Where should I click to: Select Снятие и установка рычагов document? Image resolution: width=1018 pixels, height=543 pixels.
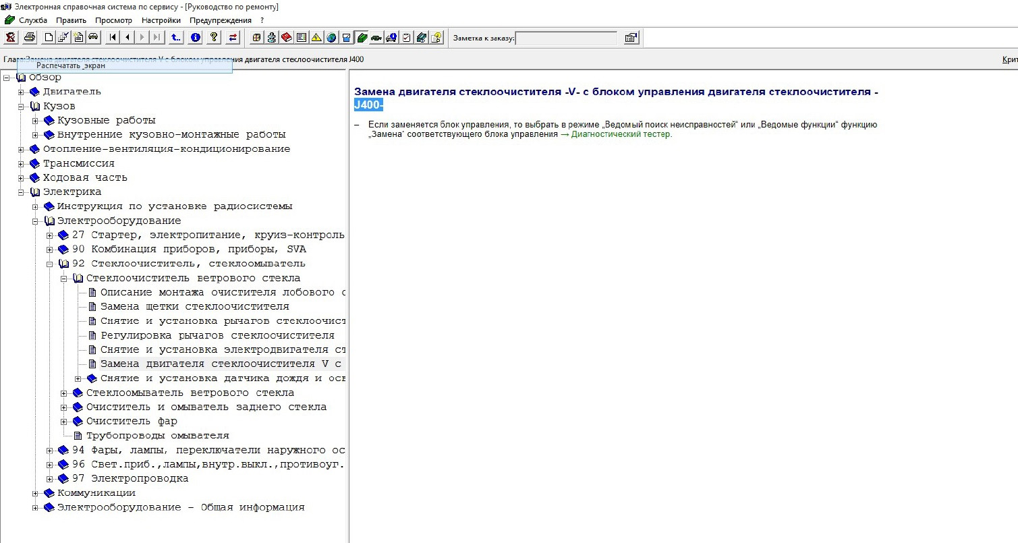point(223,321)
